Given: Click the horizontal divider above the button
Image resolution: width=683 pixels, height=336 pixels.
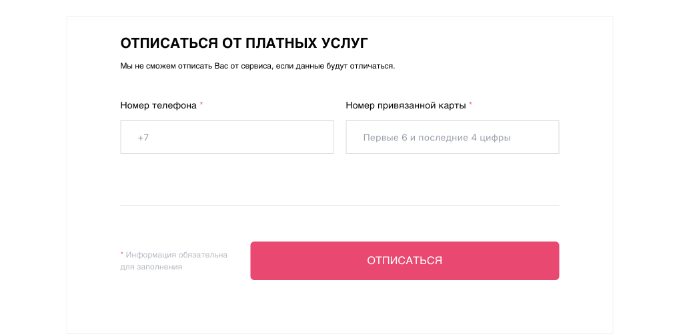Looking at the screenshot, I should (x=339, y=205).
